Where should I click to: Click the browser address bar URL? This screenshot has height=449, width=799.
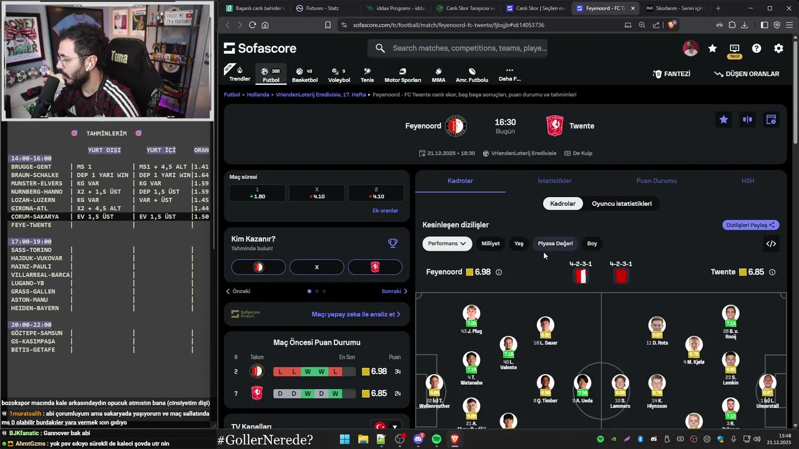point(448,25)
